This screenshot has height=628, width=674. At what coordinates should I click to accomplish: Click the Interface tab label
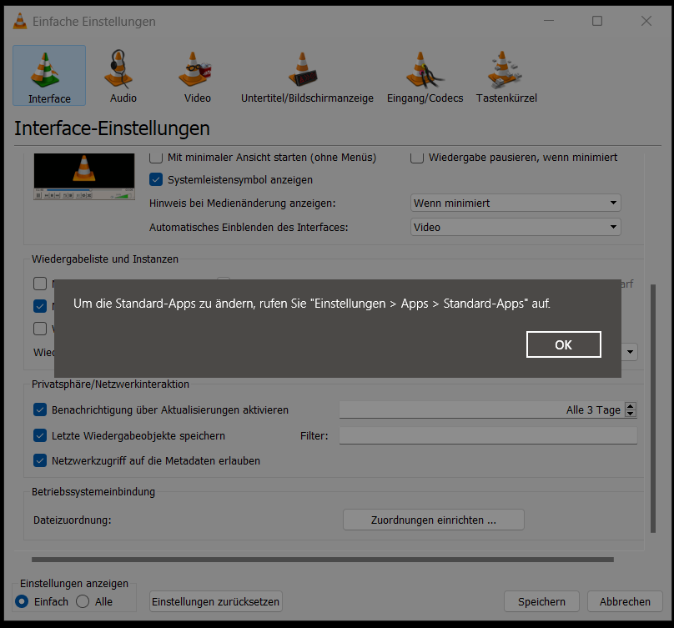coord(49,99)
